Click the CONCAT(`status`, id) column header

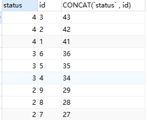point(103,5)
